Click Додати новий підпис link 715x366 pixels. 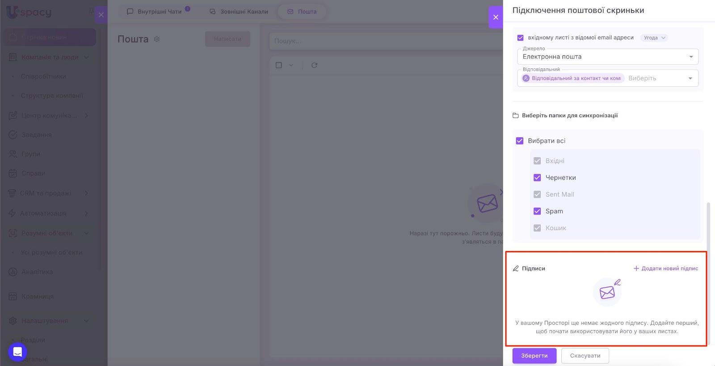click(x=666, y=269)
